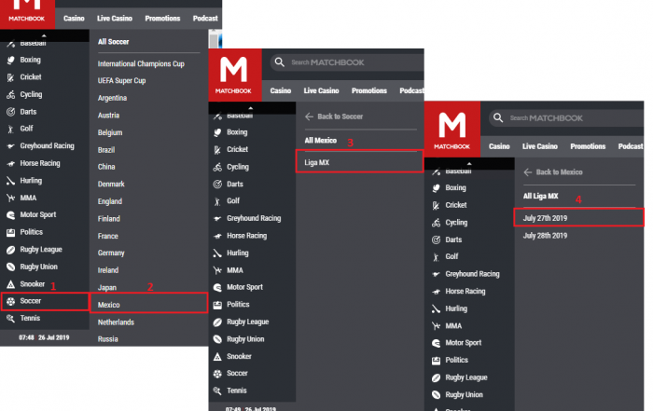Click the Cycling icon in the first panel
This screenshot has width=653, height=411.
[x=11, y=95]
